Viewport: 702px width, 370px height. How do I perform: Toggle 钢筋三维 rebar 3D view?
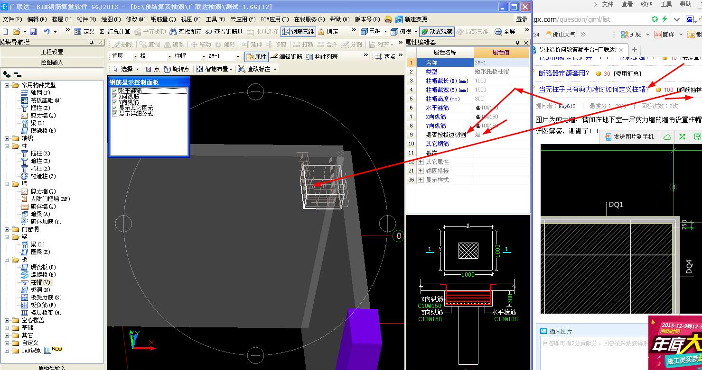pyautogui.click(x=298, y=32)
